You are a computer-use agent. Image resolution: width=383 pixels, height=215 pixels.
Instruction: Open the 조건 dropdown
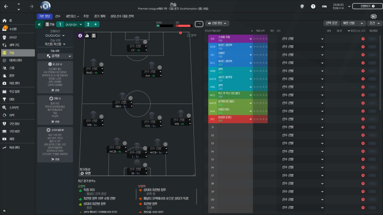pos(375,23)
